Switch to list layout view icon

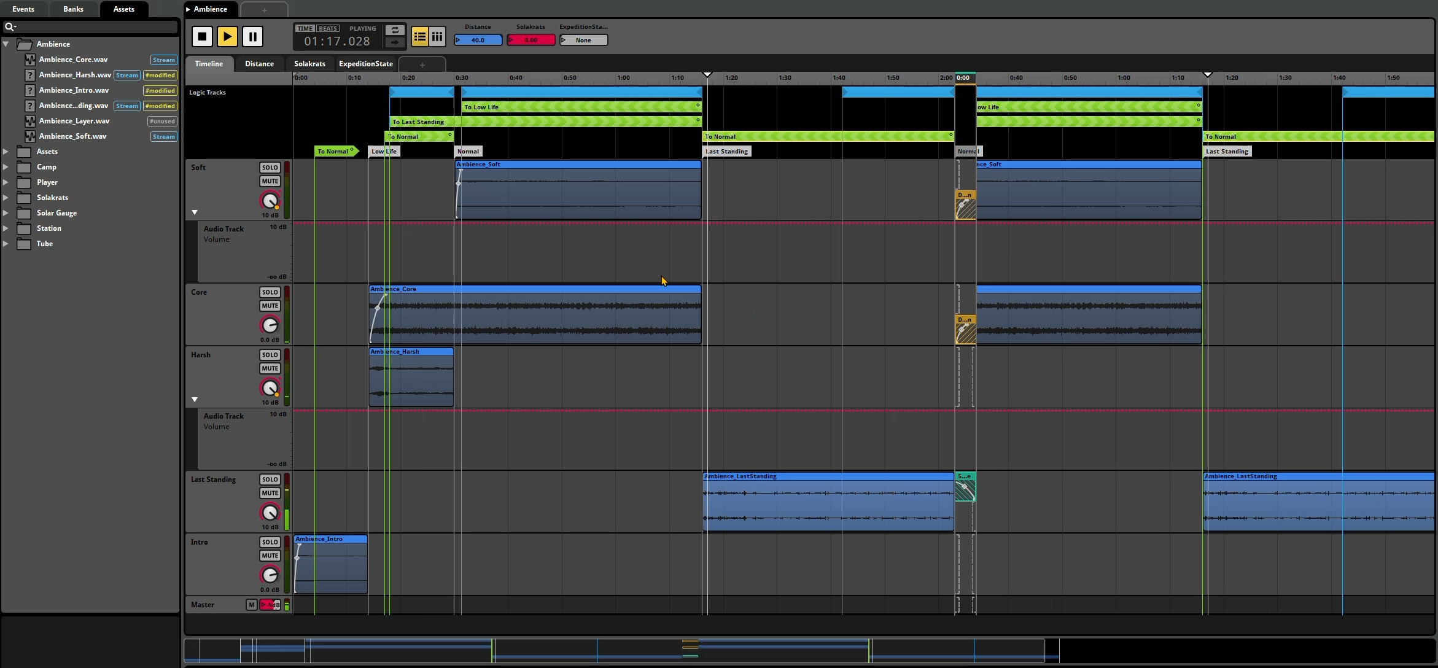[x=419, y=37]
